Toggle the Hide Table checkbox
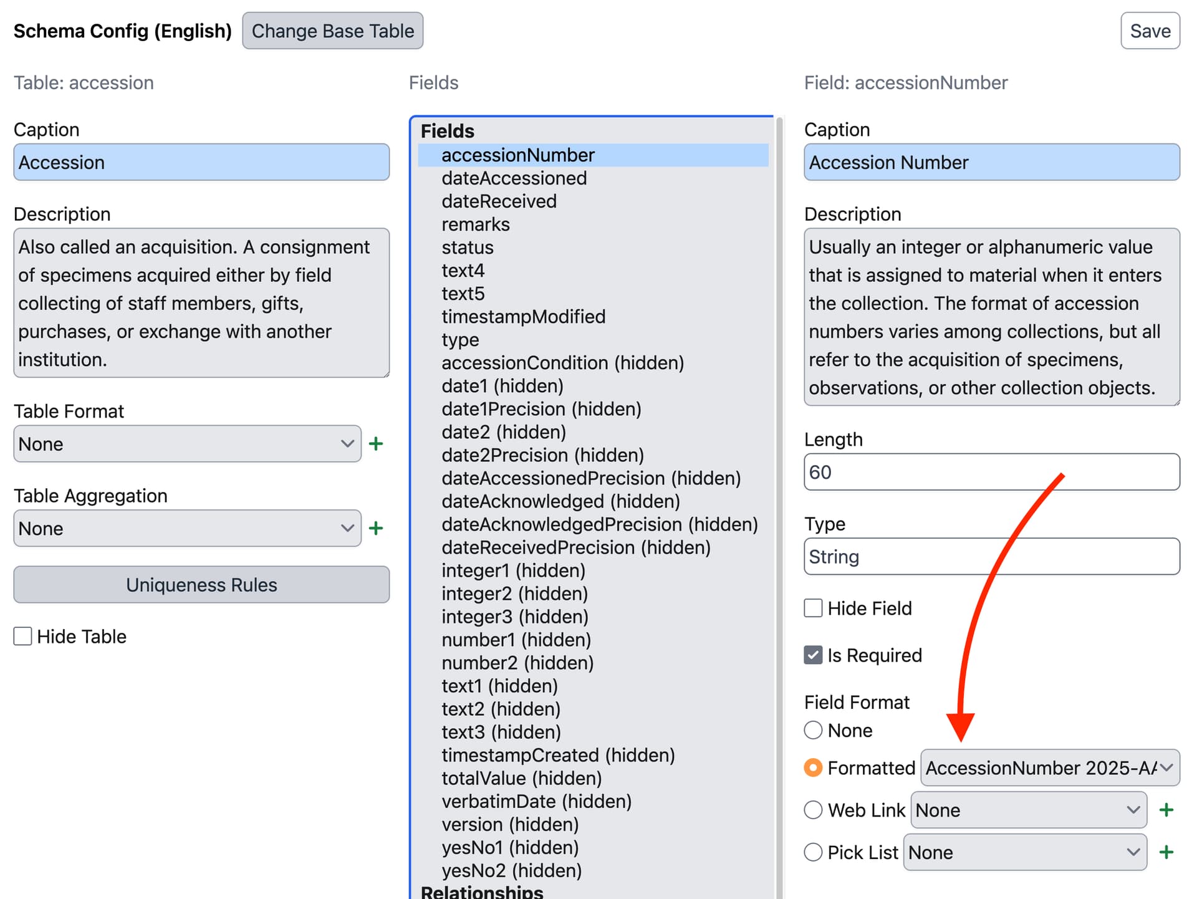The width and height of the screenshot is (1197, 899). click(x=23, y=637)
